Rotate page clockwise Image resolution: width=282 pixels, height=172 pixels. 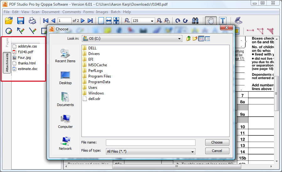pyautogui.click(x=178, y=21)
